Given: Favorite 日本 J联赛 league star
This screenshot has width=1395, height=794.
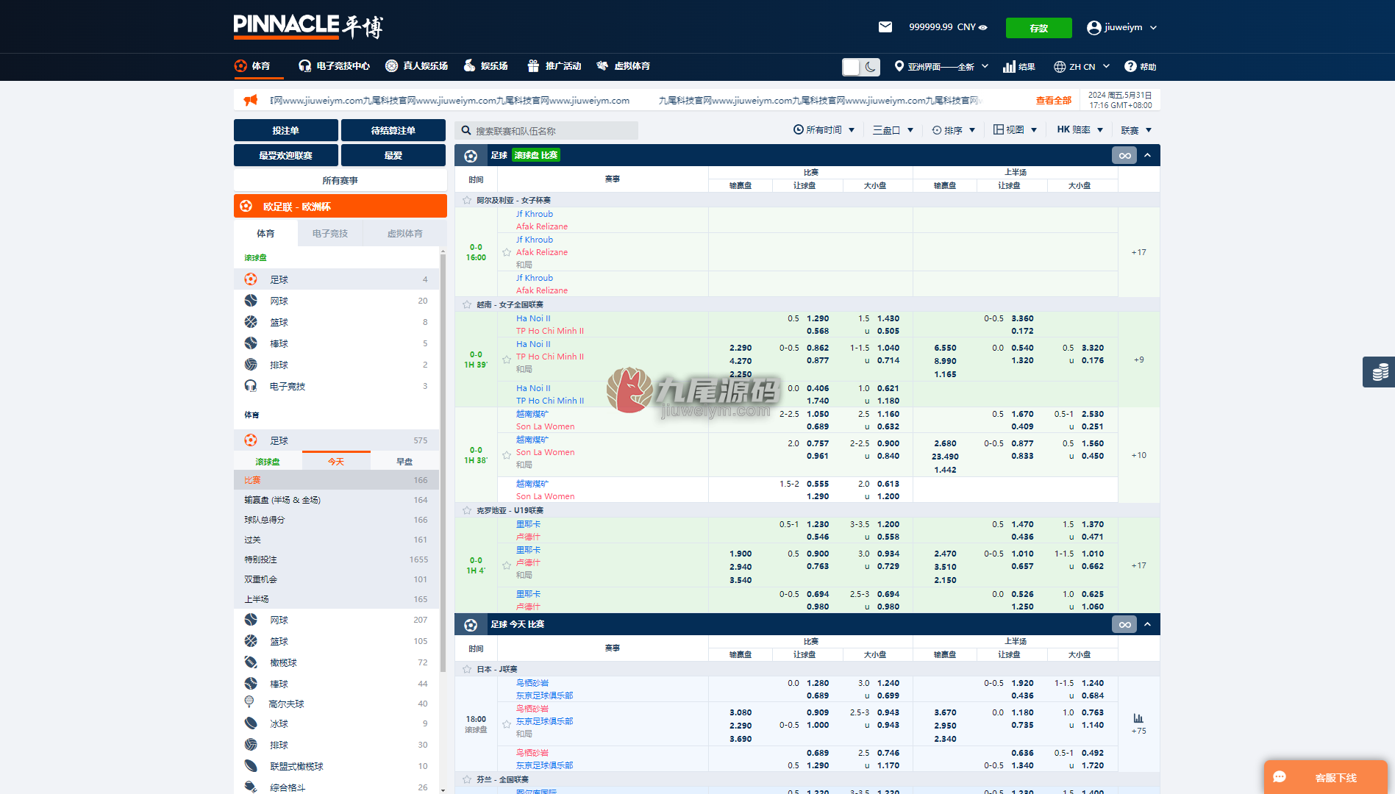Looking at the screenshot, I should 467,669.
